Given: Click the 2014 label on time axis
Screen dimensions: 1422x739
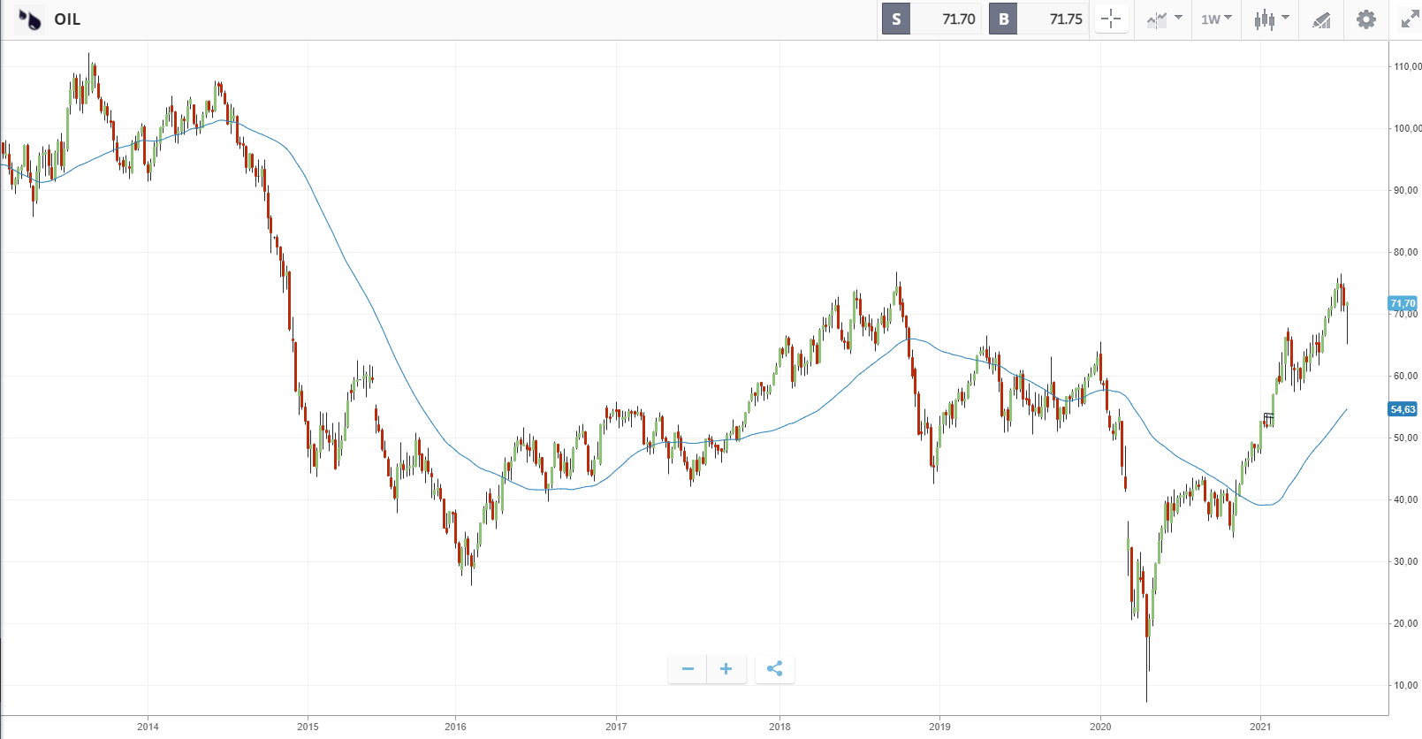Looking at the screenshot, I should [x=148, y=727].
